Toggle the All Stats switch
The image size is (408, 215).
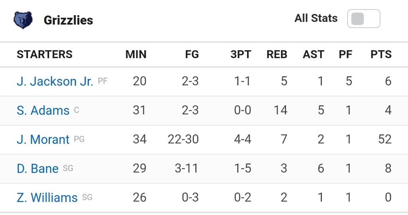point(363,18)
